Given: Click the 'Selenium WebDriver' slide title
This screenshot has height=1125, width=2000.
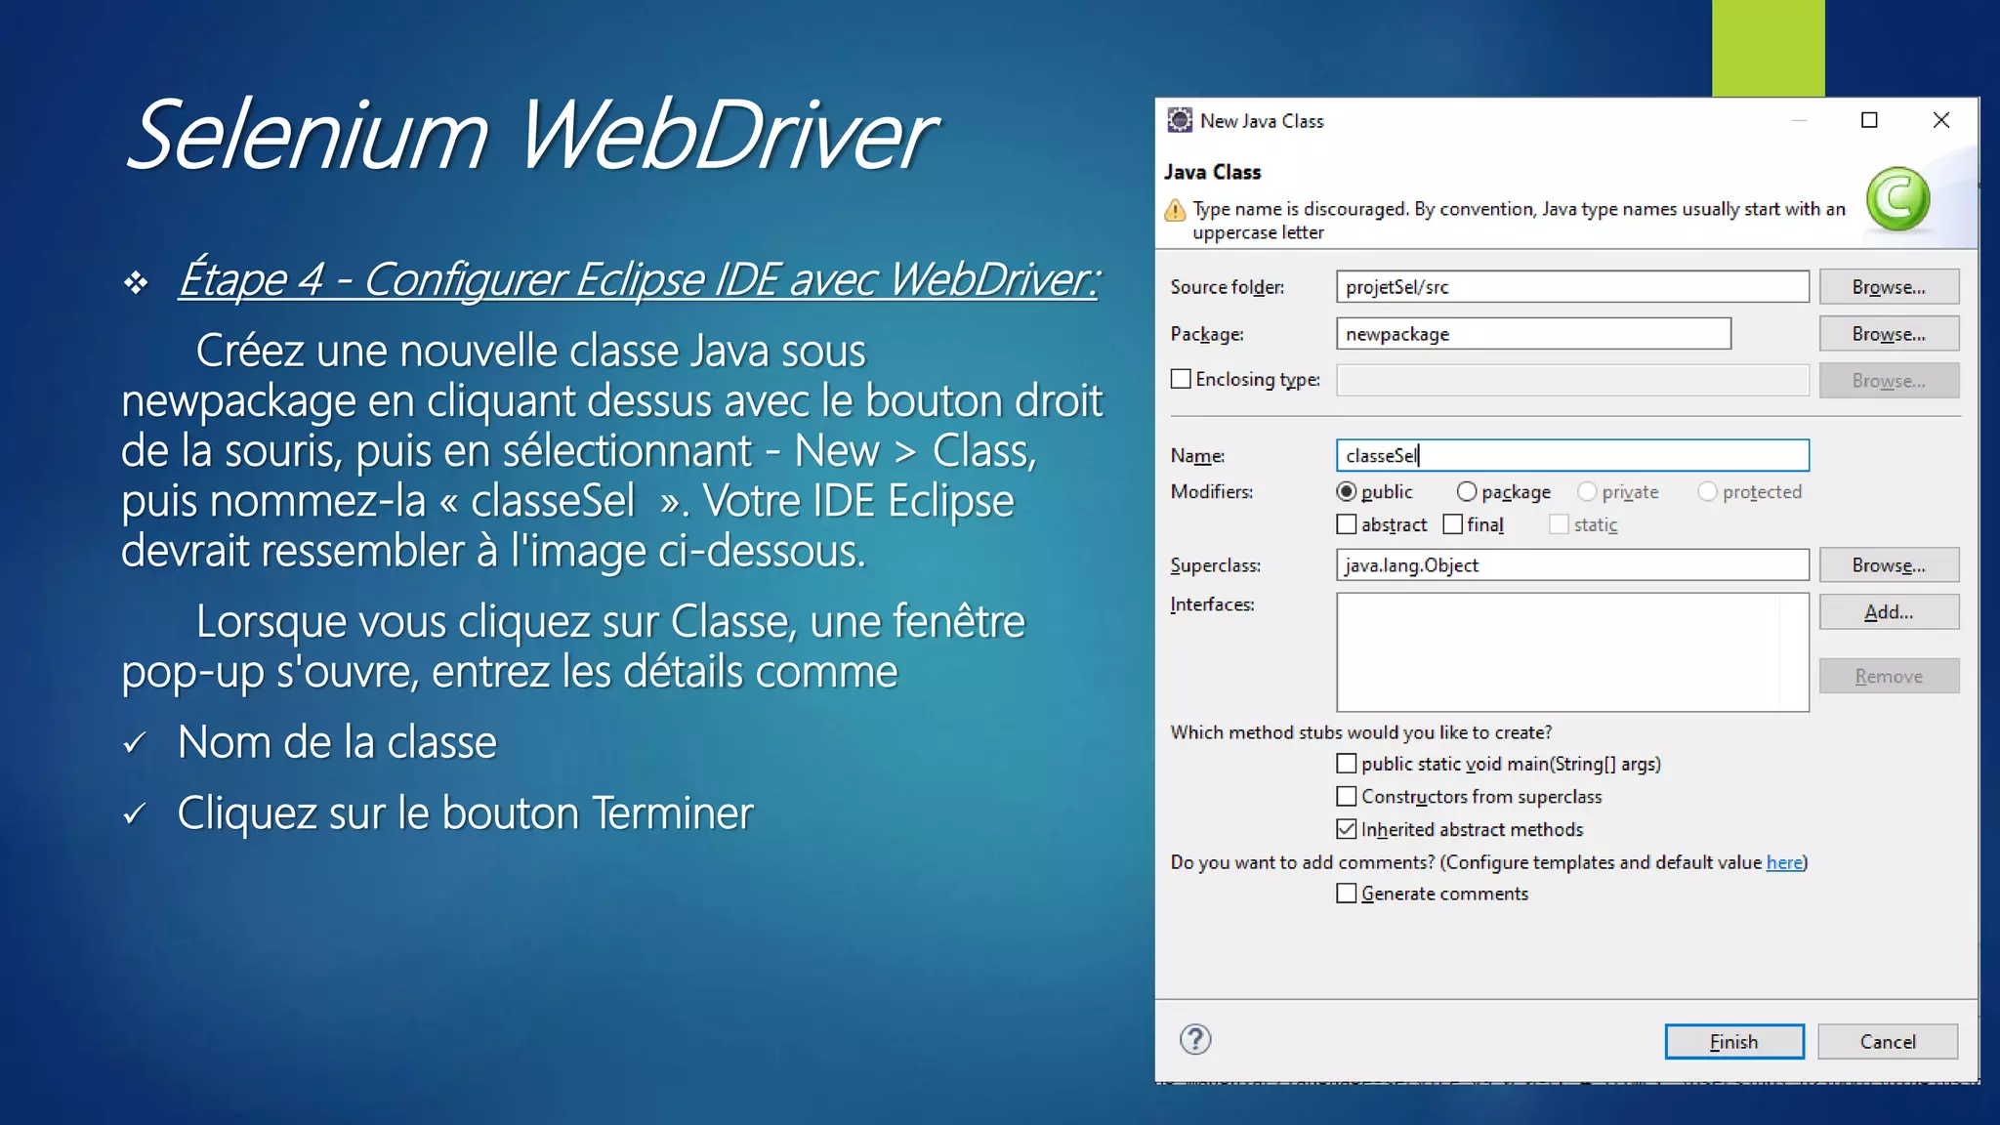Looking at the screenshot, I should point(531,135).
